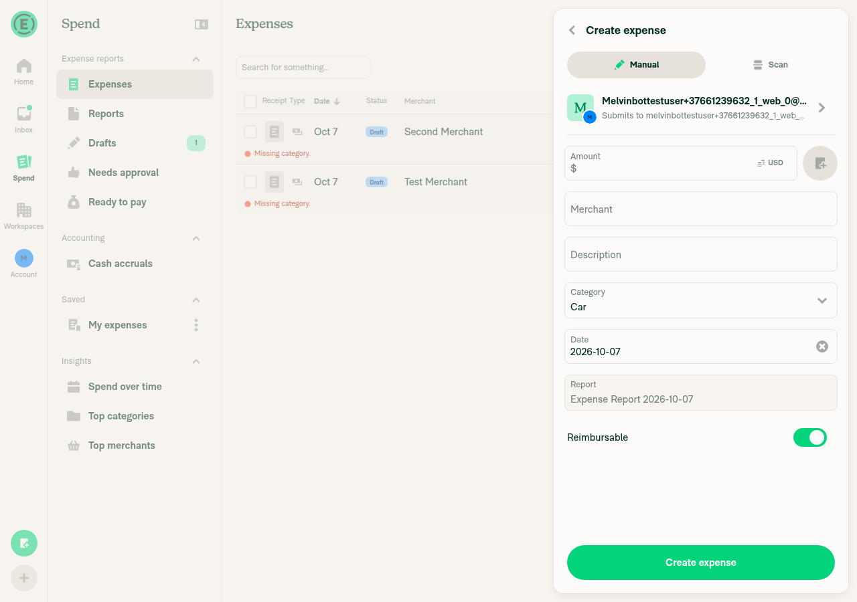857x602 pixels.
Task: Click the Drafts count badge 1
Action: [x=196, y=143]
